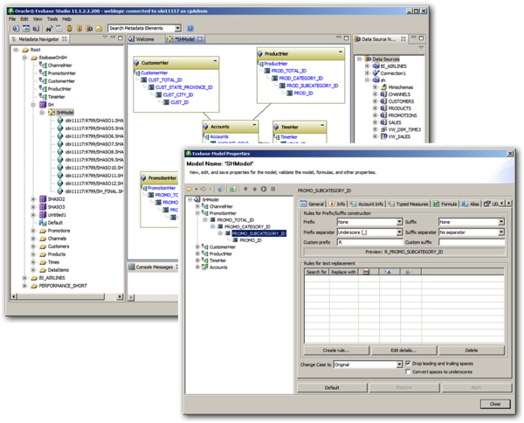Click the circular run icon in Model Properties toolbar

tap(264, 190)
